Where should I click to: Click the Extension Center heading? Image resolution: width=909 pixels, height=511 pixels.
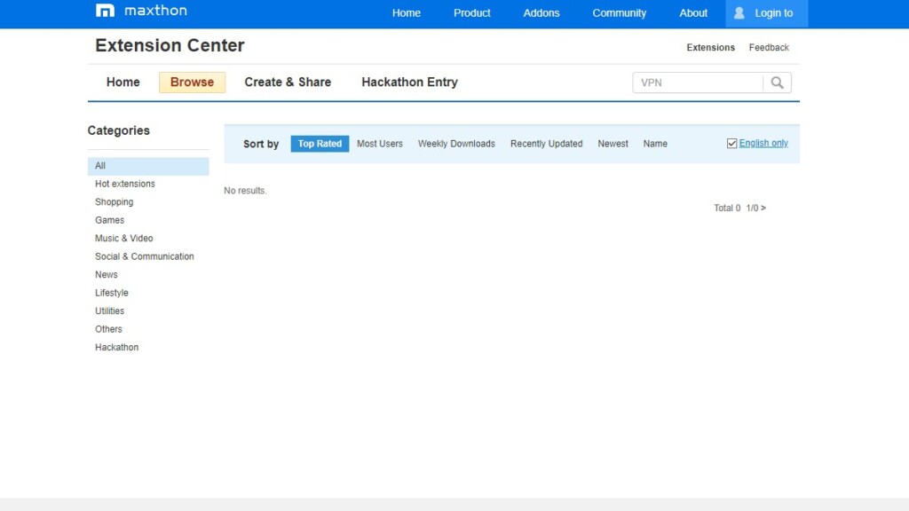tap(170, 45)
